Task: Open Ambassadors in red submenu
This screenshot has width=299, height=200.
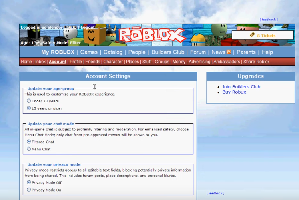Action: tap(227, 62)
